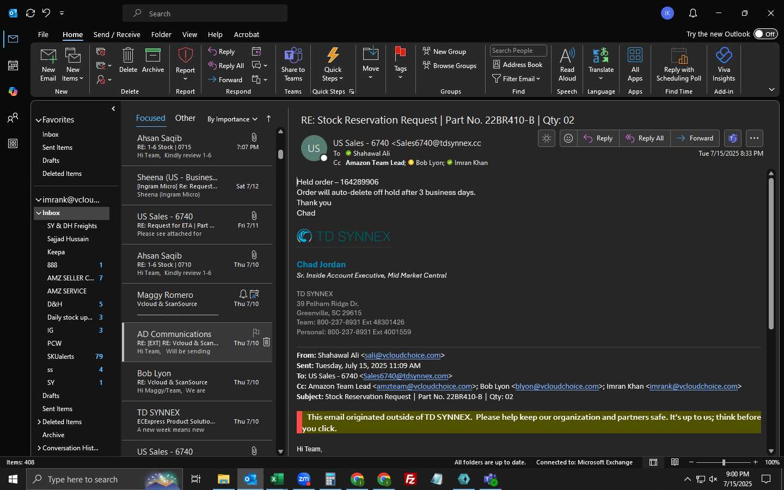Open People in left navigation bar

(x=13, y=118)
